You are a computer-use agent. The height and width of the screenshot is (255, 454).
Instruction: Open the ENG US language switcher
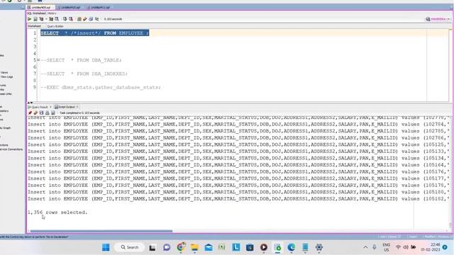[x=386, y=247]
